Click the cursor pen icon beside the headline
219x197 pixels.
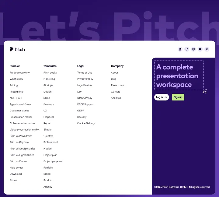pos(205,91)
